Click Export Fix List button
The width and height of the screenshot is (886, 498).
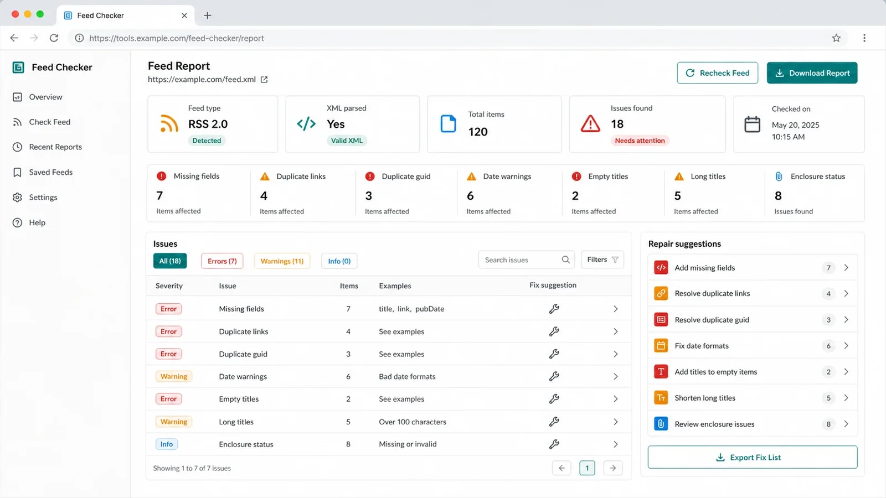click(x=753, y=457)
